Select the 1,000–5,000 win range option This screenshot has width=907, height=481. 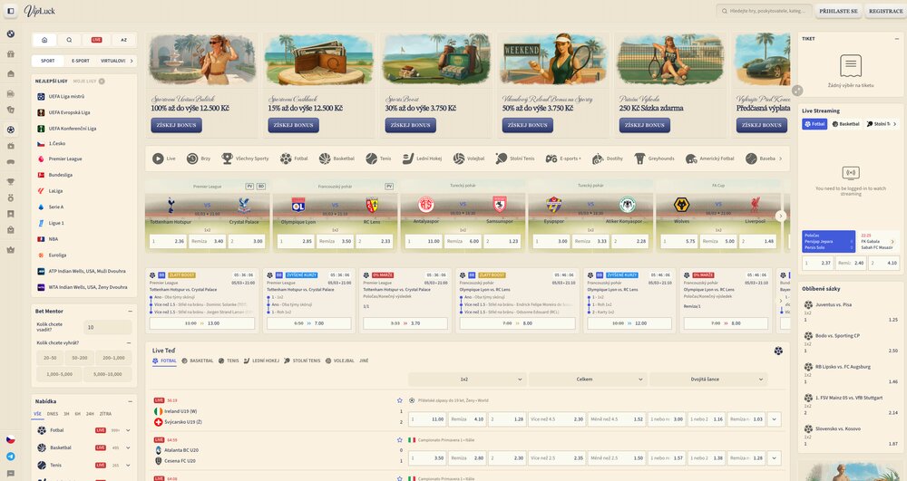pyautogui.click(x=60, y=374)
